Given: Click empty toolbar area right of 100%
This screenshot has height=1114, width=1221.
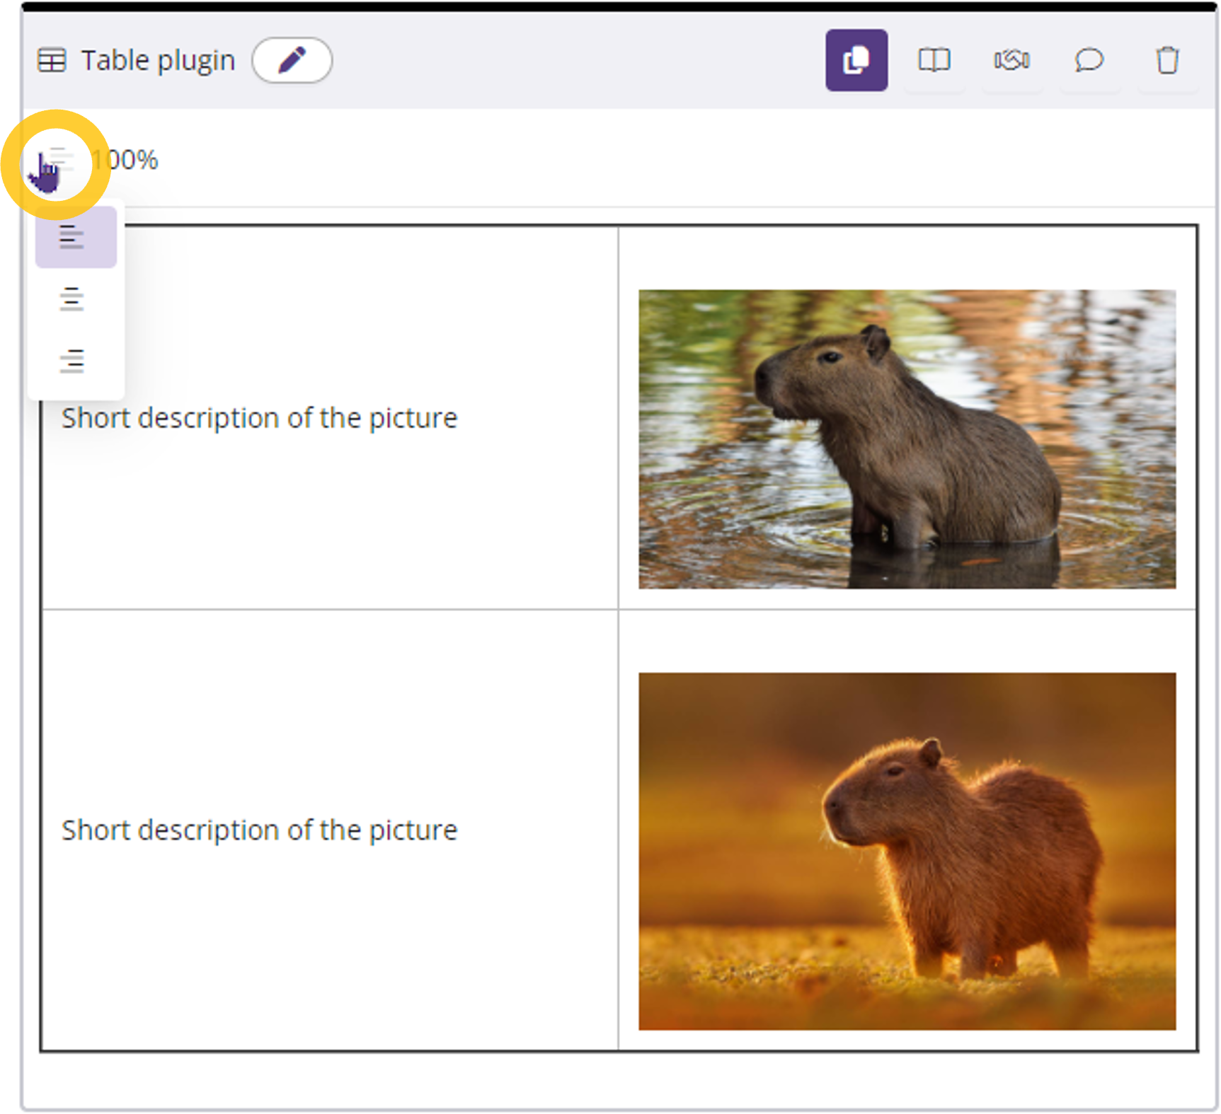Looking at the screenshot, I should [637, 160].
